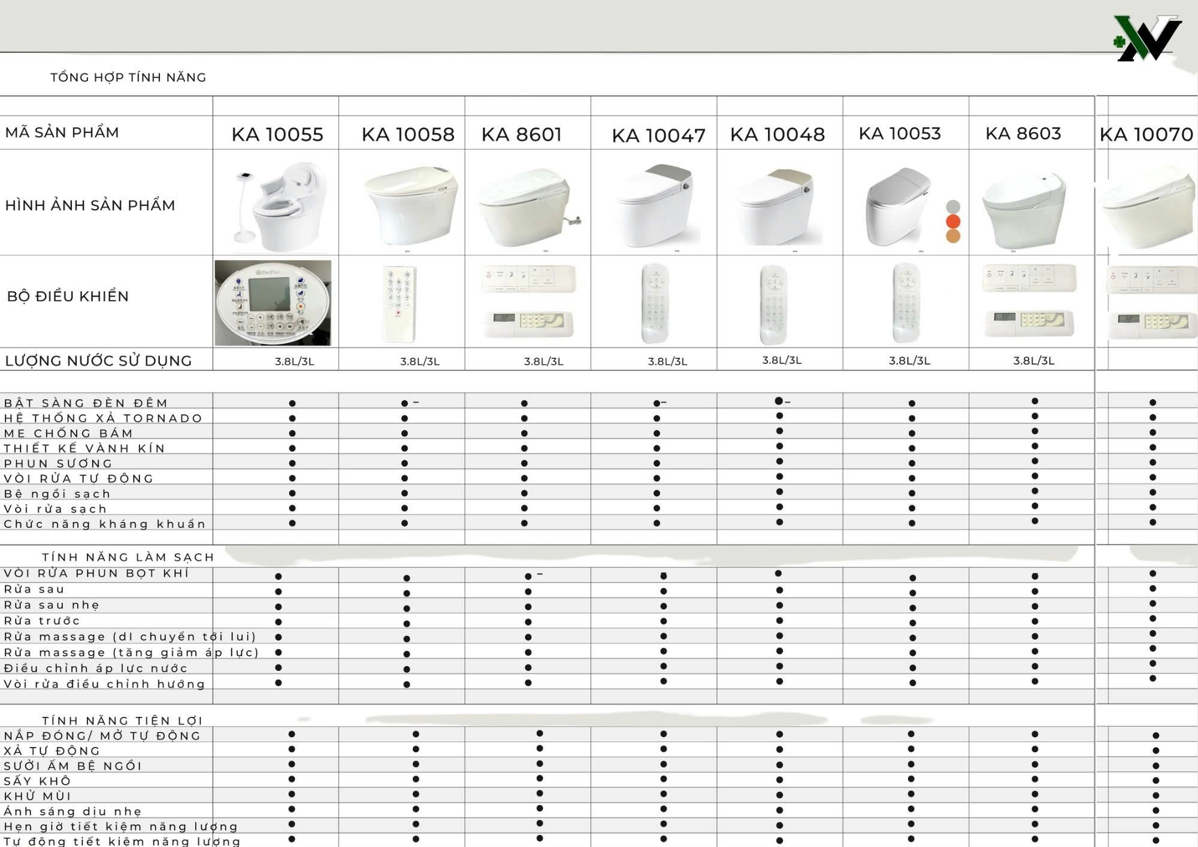Image resolution: width=1198 pixels, height=847 pixels.
Task: Click the KA 10047 product code heading
Action: (658, 135)
